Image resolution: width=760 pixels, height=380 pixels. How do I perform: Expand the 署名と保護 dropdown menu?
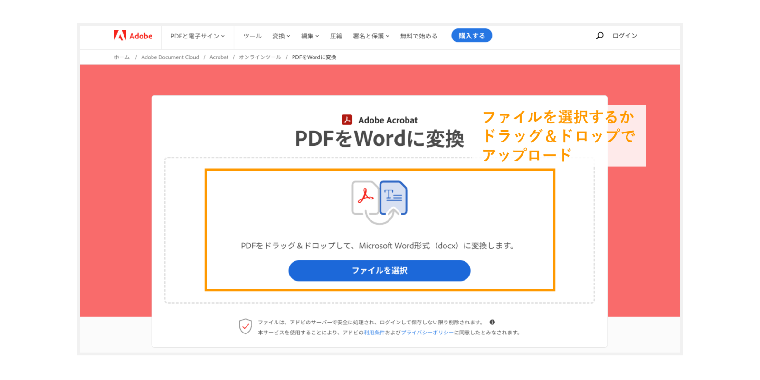pos(371,36)
